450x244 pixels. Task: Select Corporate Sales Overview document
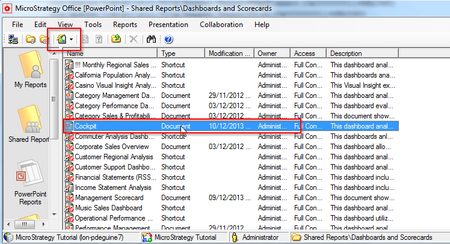[x=231, y=147]
